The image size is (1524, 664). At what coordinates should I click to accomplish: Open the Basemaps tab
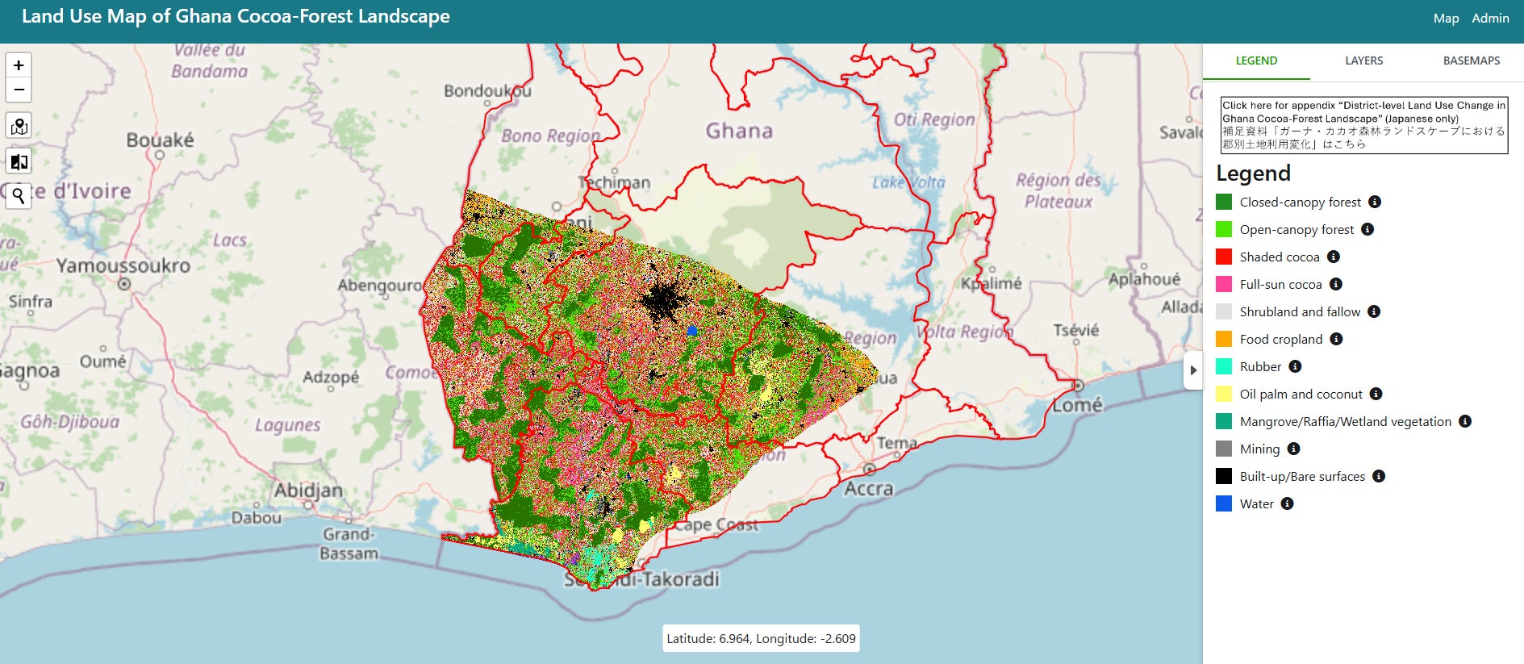pos(1471,61)
